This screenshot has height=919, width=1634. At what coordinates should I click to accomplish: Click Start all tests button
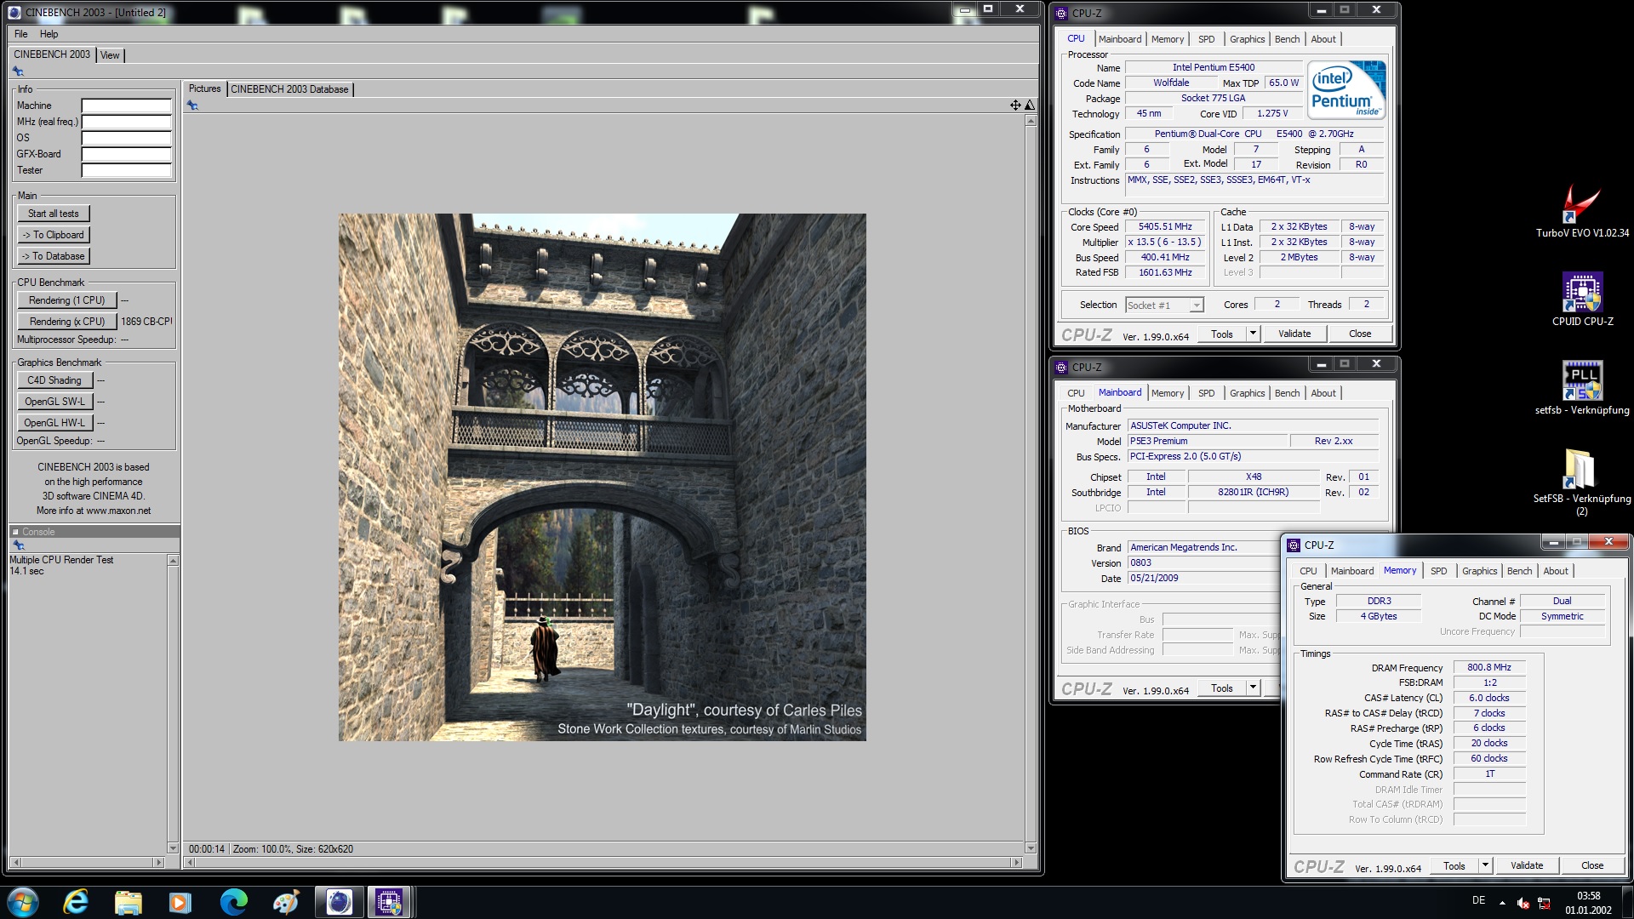tap(54, 214)
